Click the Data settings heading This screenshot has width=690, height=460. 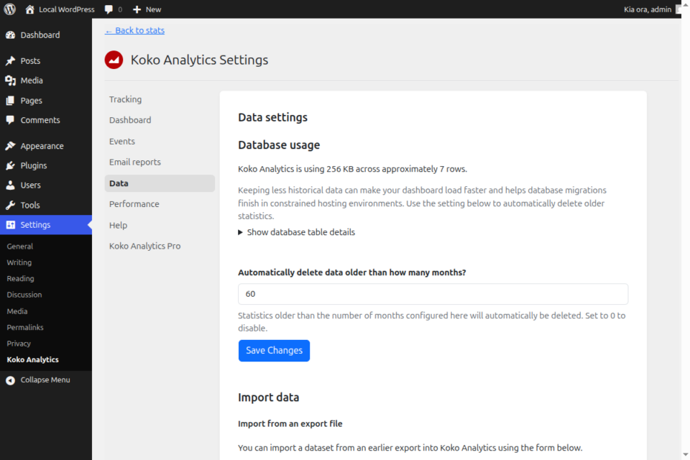click(x=273, y=118)
